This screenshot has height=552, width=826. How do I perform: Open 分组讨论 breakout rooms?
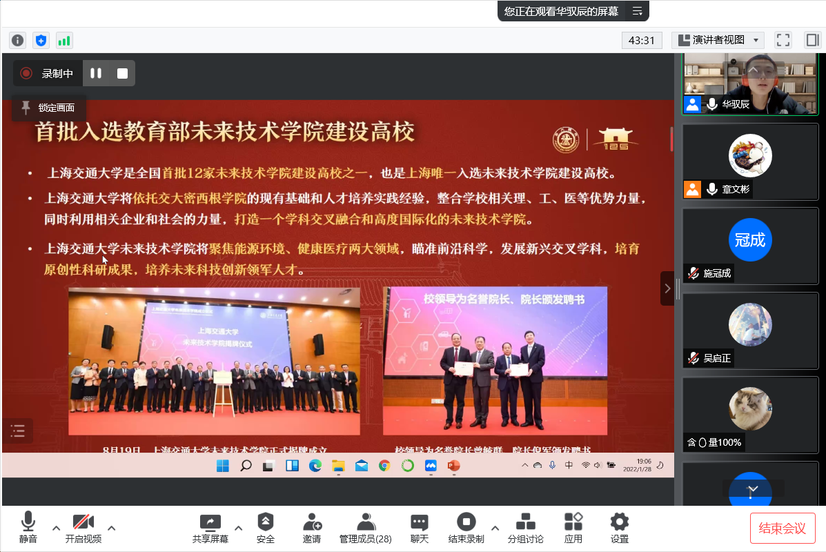click(x=525, y=528)
